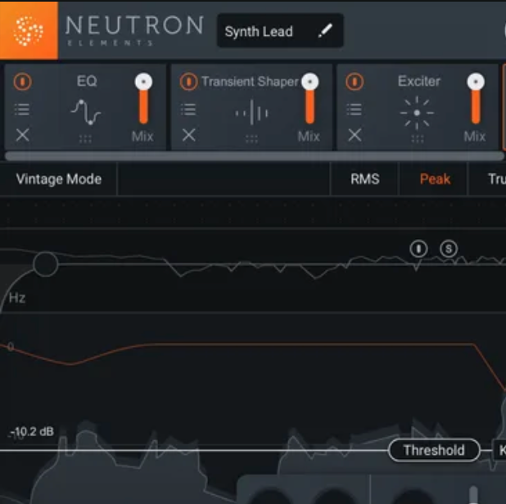Grab the Transient Shaper drag handle
Viewport: 506px width, 504px height.
(251, 139)
